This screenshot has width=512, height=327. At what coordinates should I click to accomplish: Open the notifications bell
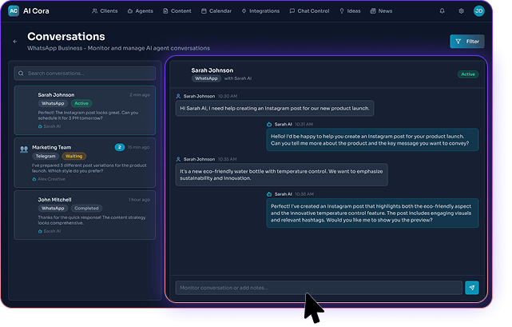(443, 11)
